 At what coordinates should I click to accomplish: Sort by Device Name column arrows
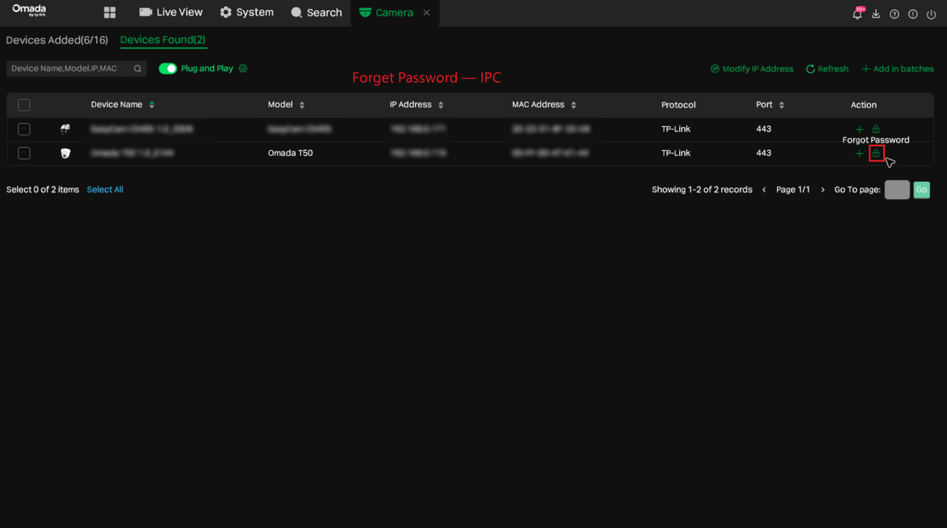click(x=152, y=105)
